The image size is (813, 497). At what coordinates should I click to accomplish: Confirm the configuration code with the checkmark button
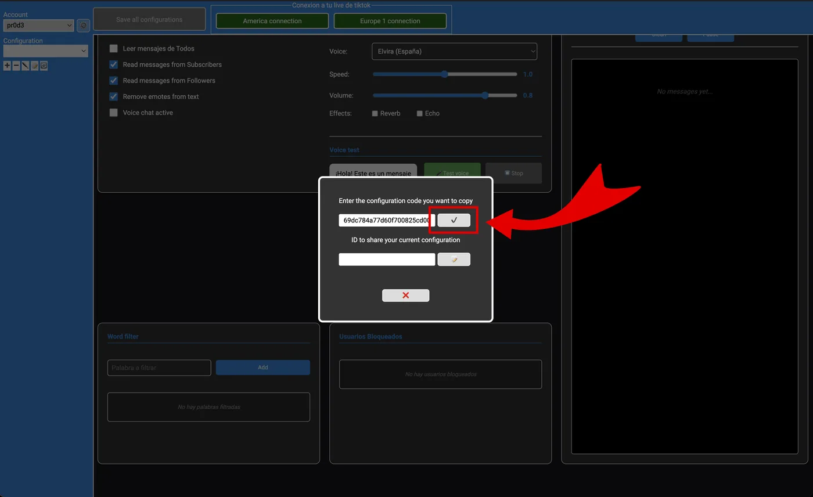454,220
